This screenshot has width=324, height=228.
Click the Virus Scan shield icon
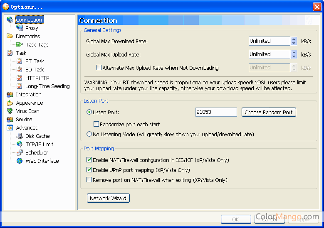[x=10, y=111]
